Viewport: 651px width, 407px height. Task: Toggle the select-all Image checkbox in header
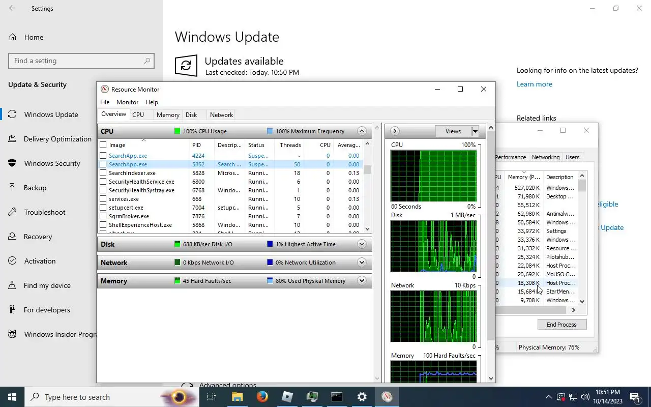(x=103, y=145)
